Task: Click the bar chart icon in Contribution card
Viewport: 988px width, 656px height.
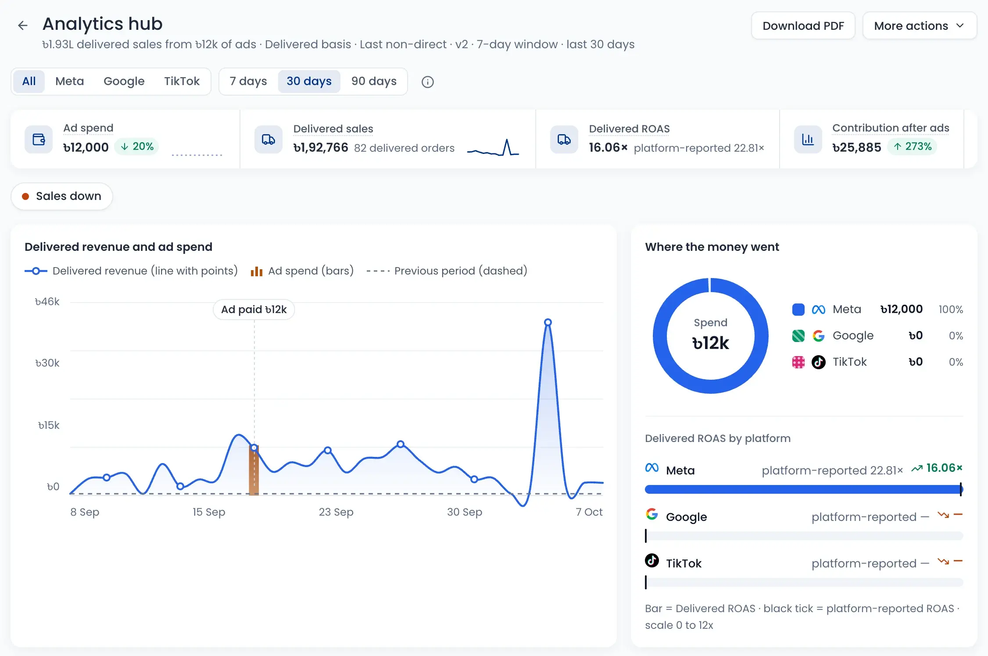Action: pyautogui.click(x=808, y=139)
